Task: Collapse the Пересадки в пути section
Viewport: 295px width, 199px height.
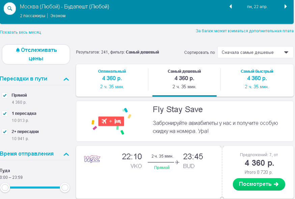Action: 66,79
